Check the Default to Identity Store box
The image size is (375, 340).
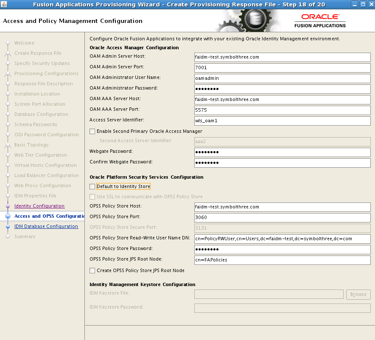[x=92, y=186]
